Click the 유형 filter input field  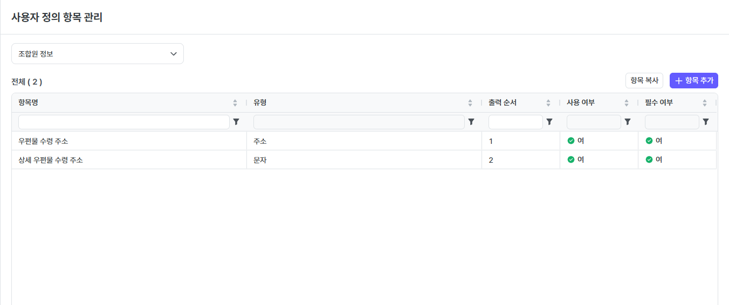pos(359,122)
